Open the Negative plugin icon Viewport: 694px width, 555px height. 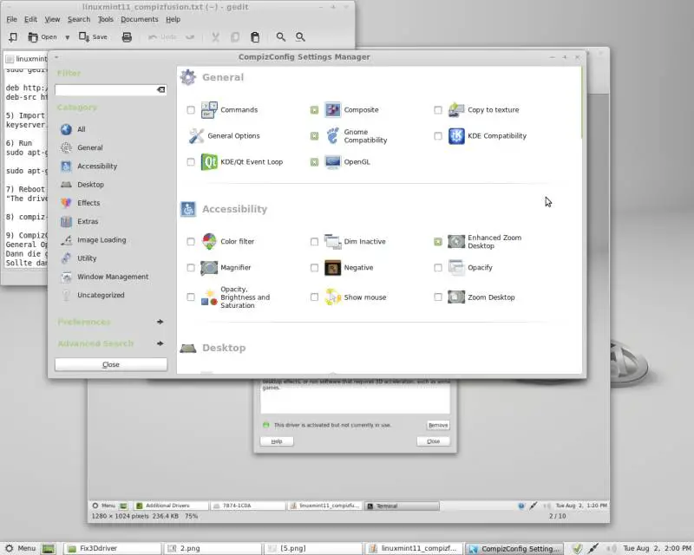click(x=333, y=268)
